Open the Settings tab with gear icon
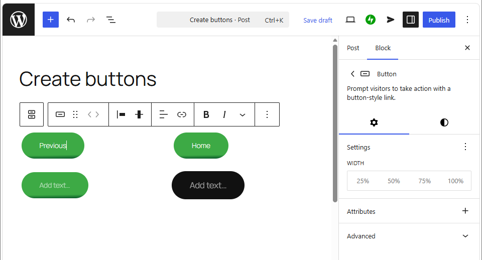Viewport: 482px width, 260px height. tap(374, 122)
